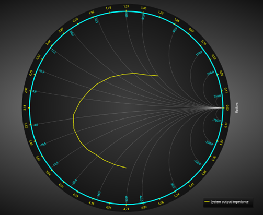Image resolution: width=263 pixels, height=215 pixels.
Task: Click the 5,59 angle label
Action: point(204,173)
